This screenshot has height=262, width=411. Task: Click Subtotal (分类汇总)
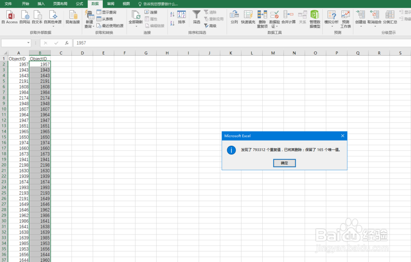click(390, 17)
